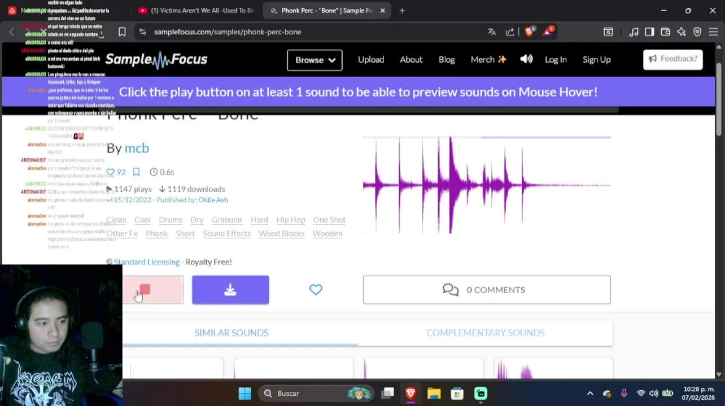Click the share icon in address bar
725x406 pixels.
point(510,32)
